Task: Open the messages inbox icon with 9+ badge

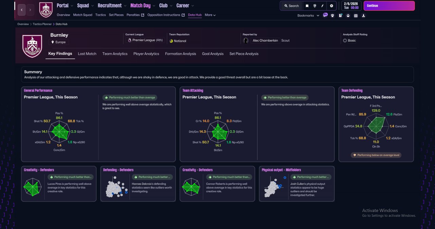Action: (325, 15)
